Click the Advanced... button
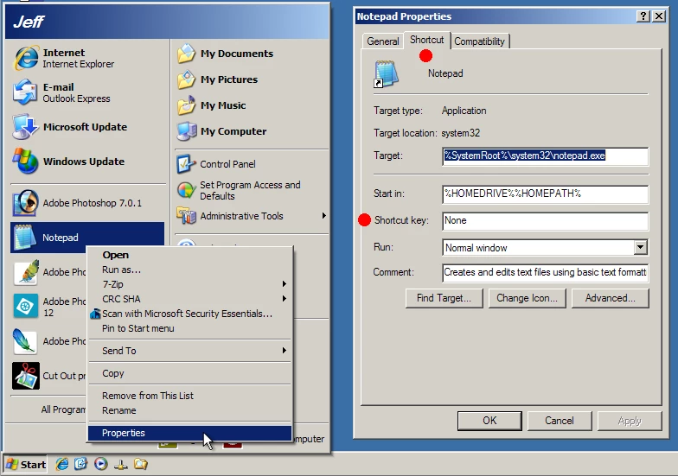 coord(610,298)
